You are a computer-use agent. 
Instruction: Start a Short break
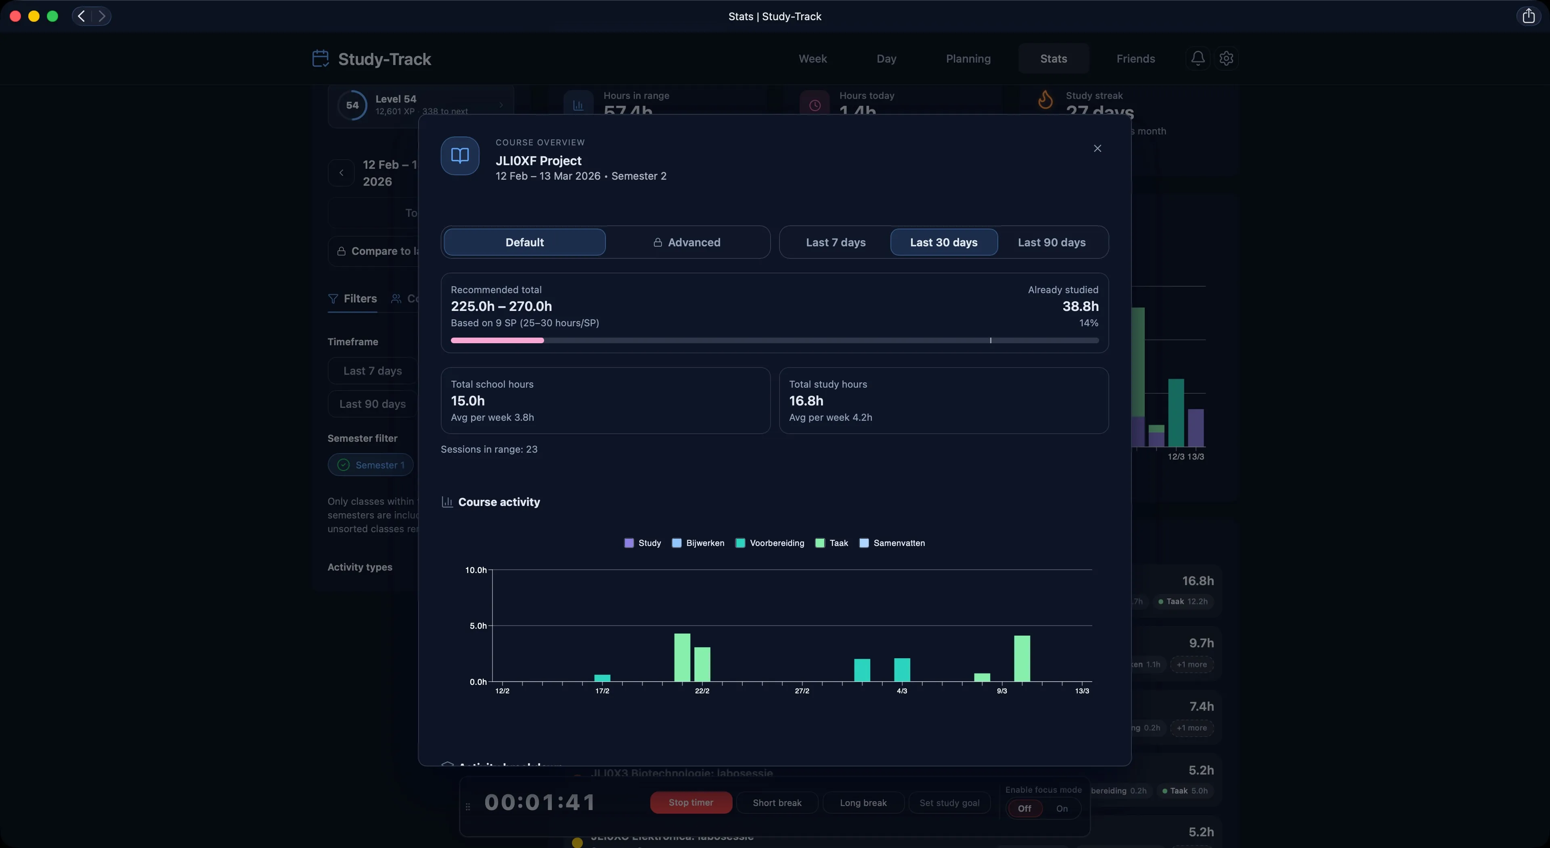pyautogui.click(x=777, y=803)
